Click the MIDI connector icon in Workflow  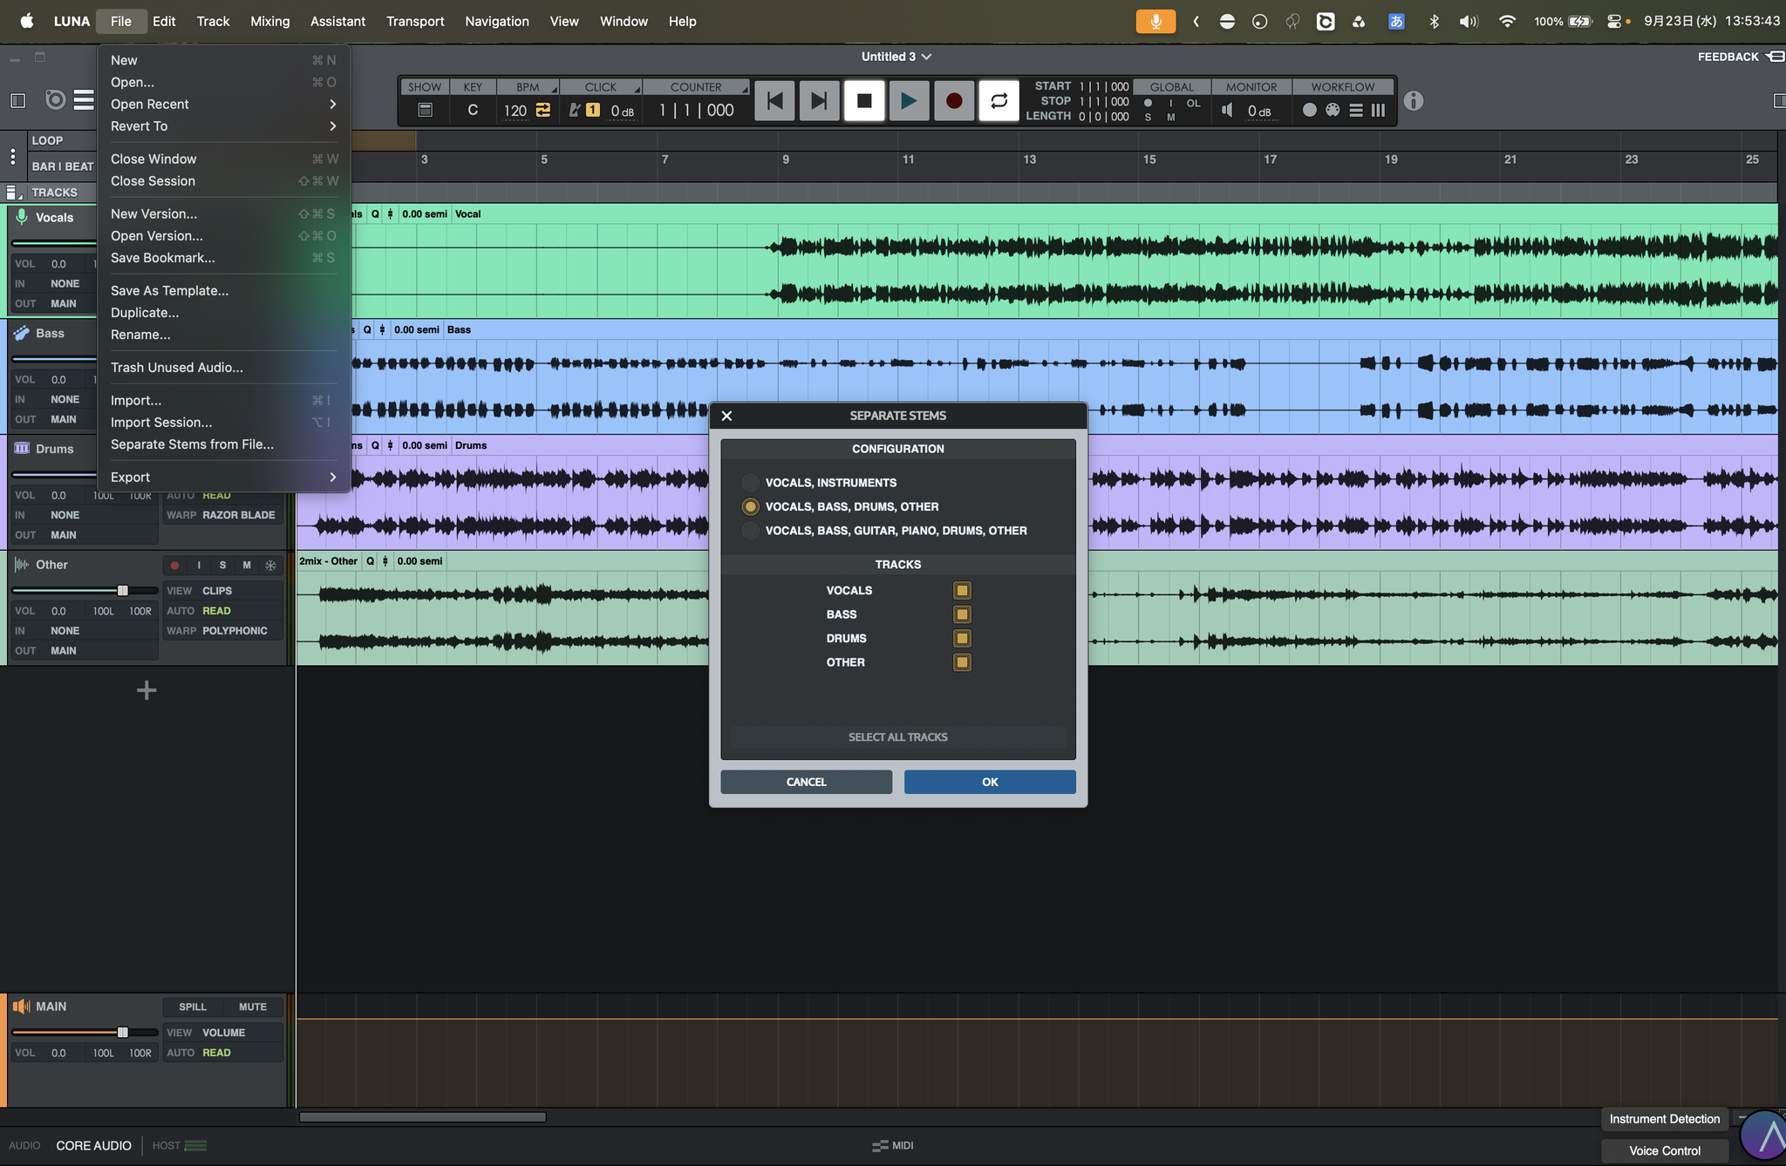(x=1333, y=110)
